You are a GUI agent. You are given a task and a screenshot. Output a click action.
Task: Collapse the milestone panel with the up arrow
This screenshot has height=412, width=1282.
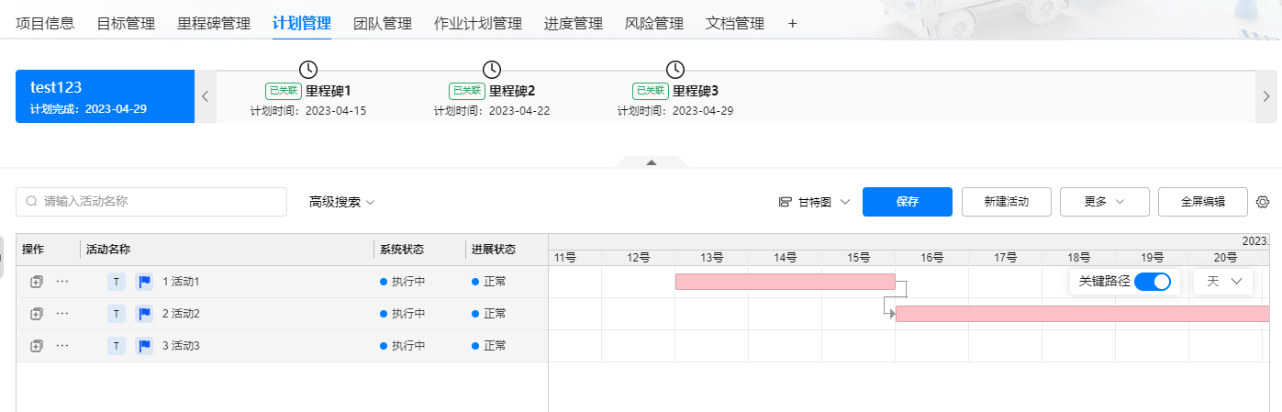pos(652,162)
